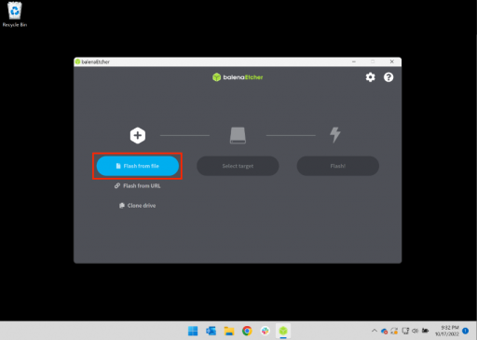Close the balenaEtcher window
Viewport: 477px width, 340px height.
(x=392, y=61)
